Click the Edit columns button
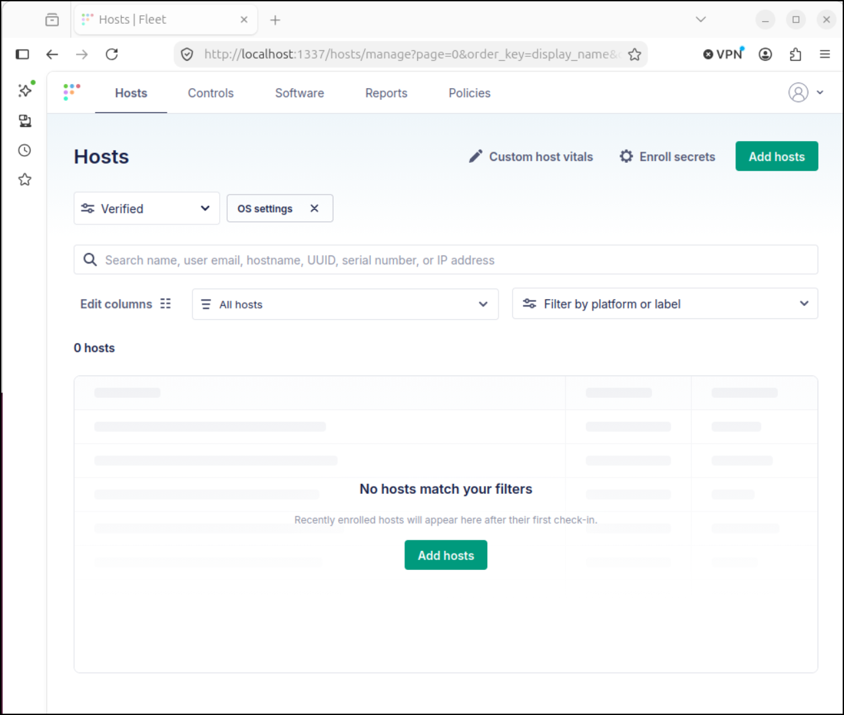The image size is (844, 715). pos(125,304)
